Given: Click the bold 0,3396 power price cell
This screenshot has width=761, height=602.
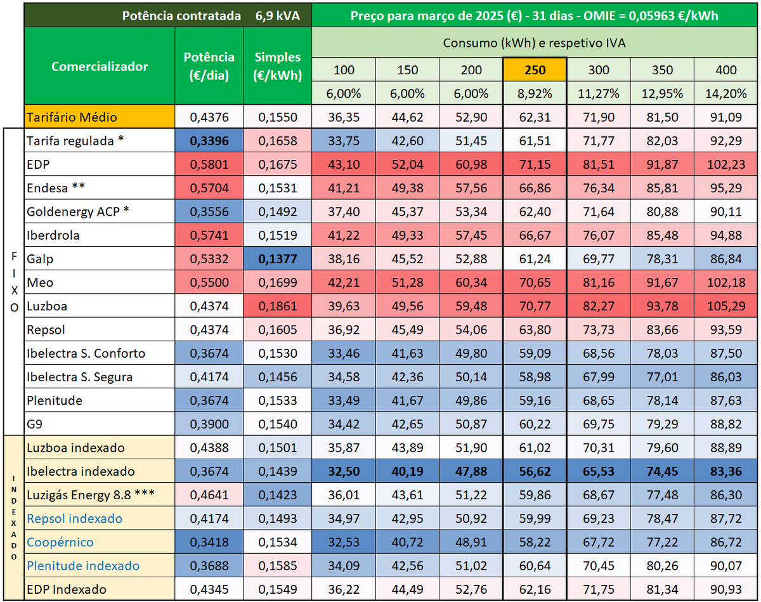Looking at the screenshot, I should (209, 140).
